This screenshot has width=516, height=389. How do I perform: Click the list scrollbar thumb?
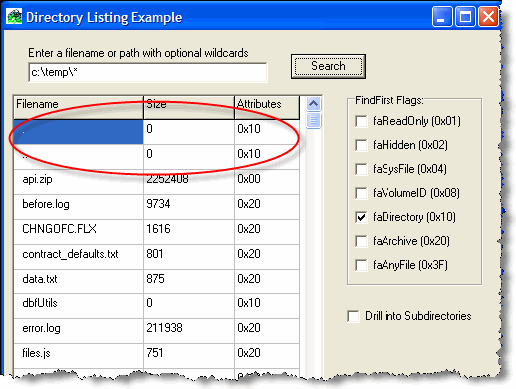313,120
